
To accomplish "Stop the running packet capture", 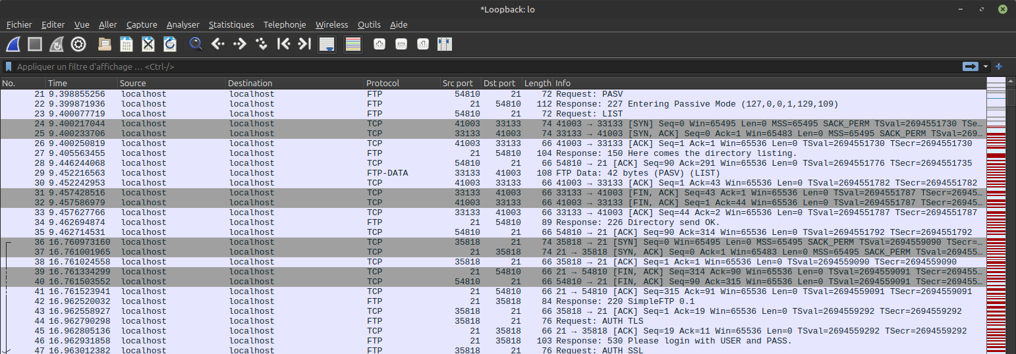I will click(x=35, y=44).
